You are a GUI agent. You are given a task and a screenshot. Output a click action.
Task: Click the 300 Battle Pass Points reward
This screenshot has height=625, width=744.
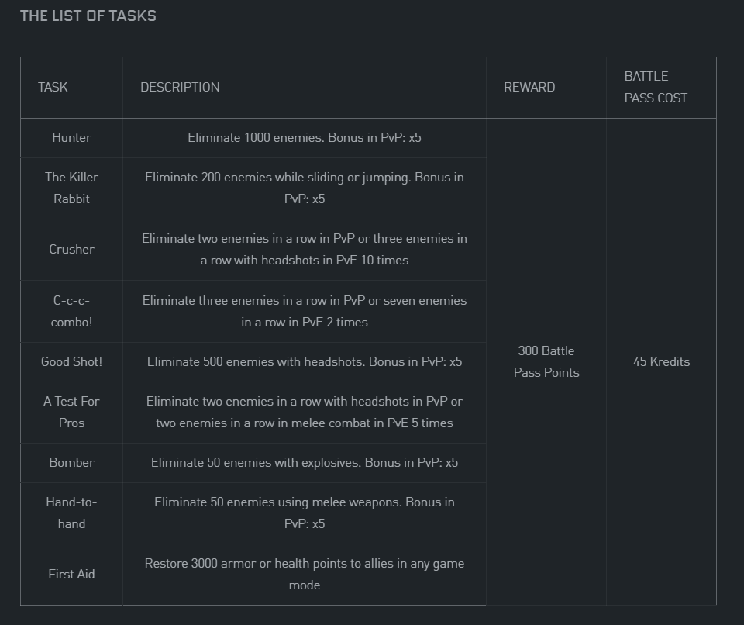(546, 361)
